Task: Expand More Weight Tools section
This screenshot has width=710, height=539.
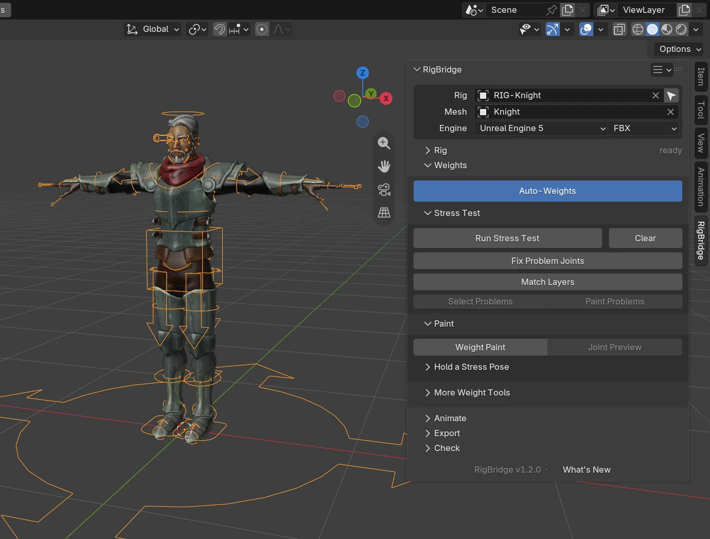Action: click(467, 392)
